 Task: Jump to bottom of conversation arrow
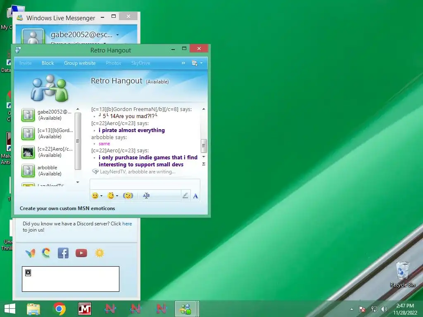click(x=204, y=164)
